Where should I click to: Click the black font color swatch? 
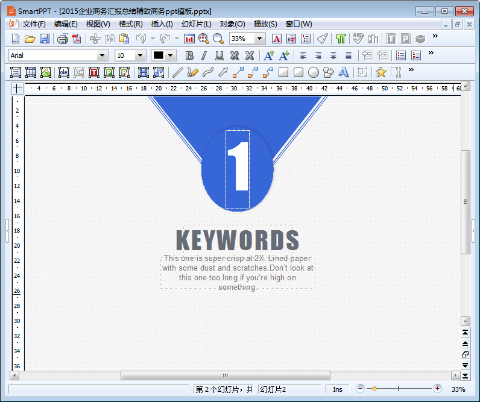[x=159, y=55]
